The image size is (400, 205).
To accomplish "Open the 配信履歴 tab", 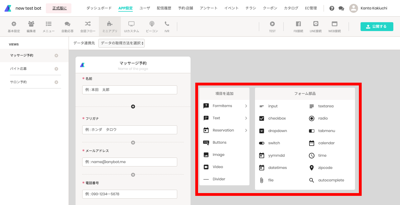I will tap(164, 8).
